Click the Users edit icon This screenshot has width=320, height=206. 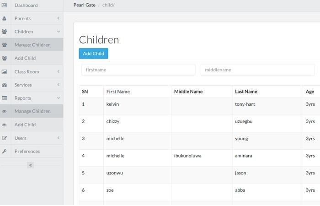click(x=5, y=138)
